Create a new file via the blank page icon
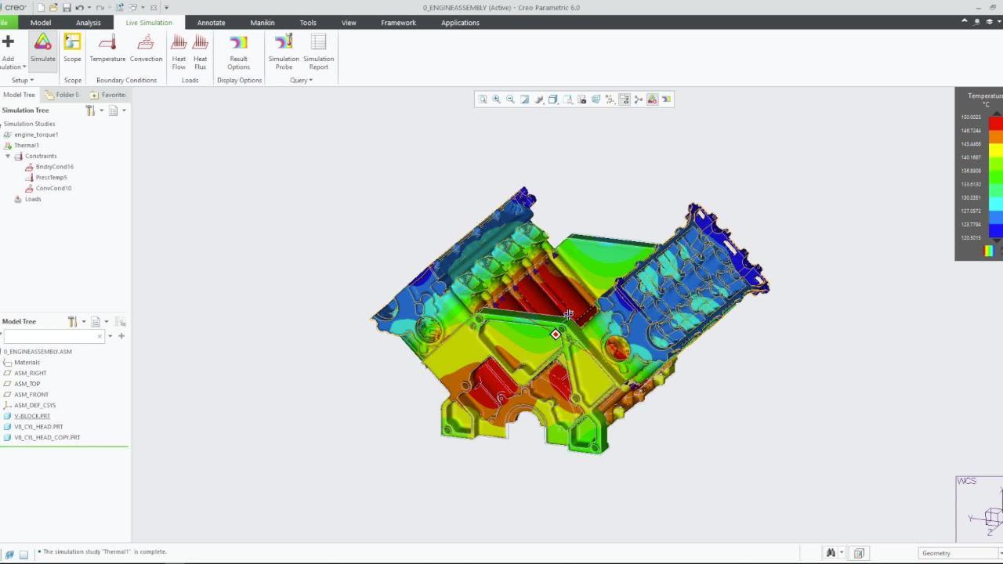 pyautogui.click(x=41, y=7)
